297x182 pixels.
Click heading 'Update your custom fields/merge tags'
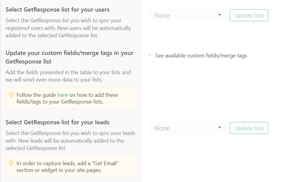(x=69, y=57)
